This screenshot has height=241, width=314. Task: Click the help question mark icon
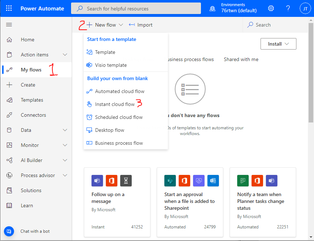[288, 8]
